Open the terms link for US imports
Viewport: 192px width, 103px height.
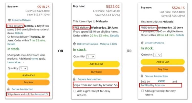(x=35, y=59)
